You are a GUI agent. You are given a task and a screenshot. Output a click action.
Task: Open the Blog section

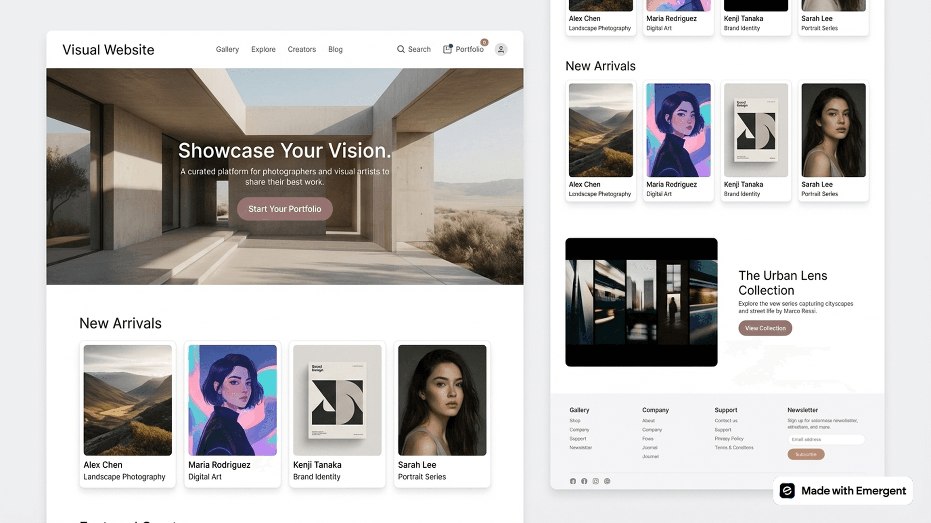335,49
